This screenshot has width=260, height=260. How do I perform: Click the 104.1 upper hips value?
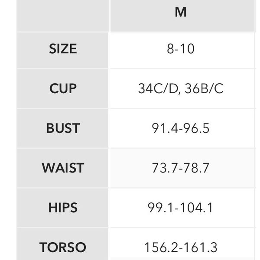[197, 208]
